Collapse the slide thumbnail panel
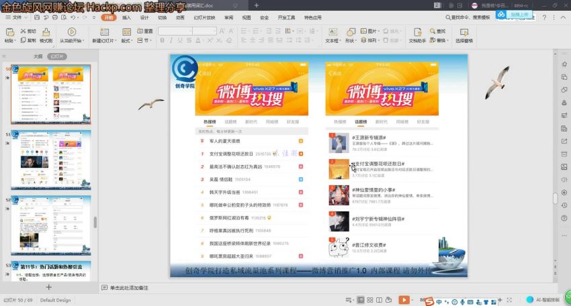This screenshot has height=306, width=571. coord(5,56)
